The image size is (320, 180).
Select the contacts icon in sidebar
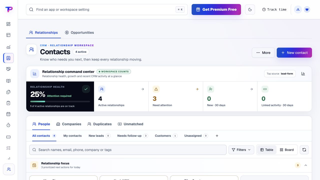[x=8, y=58]
